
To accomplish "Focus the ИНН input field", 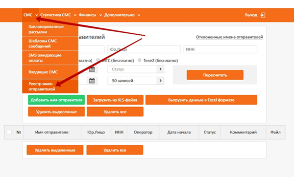I will coord(220,49).
